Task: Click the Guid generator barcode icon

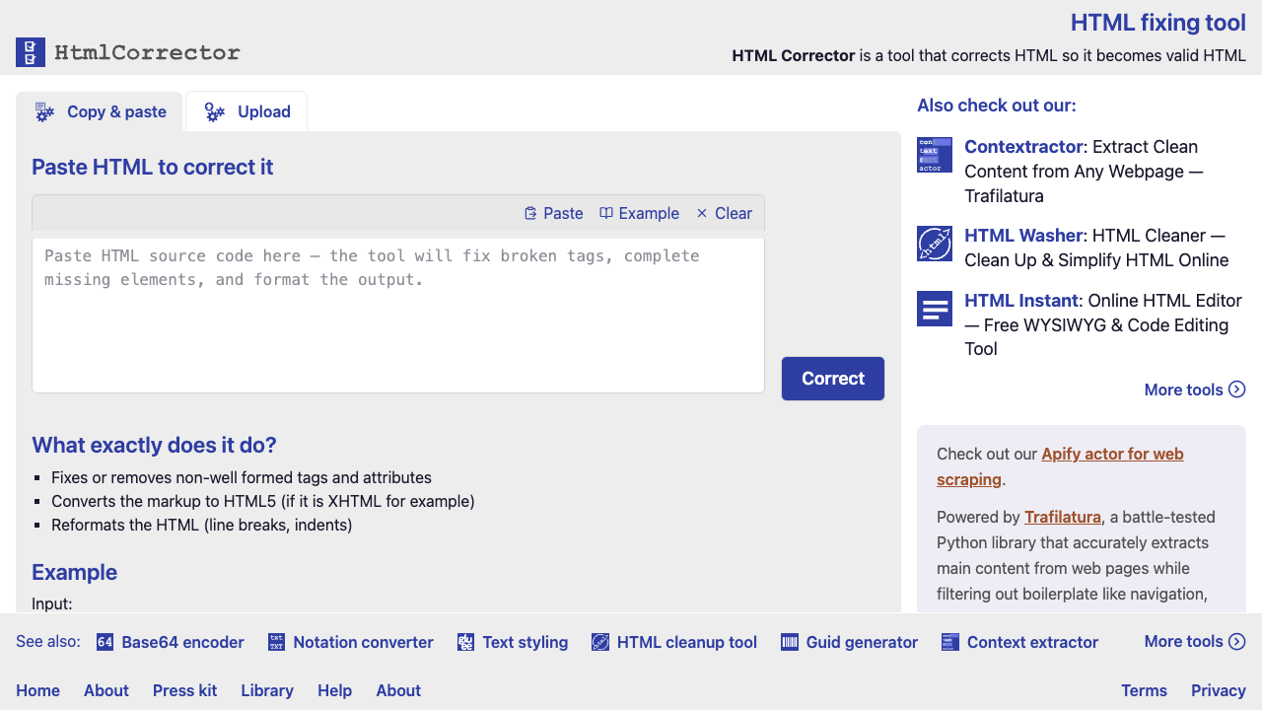Action: (790, 642)
